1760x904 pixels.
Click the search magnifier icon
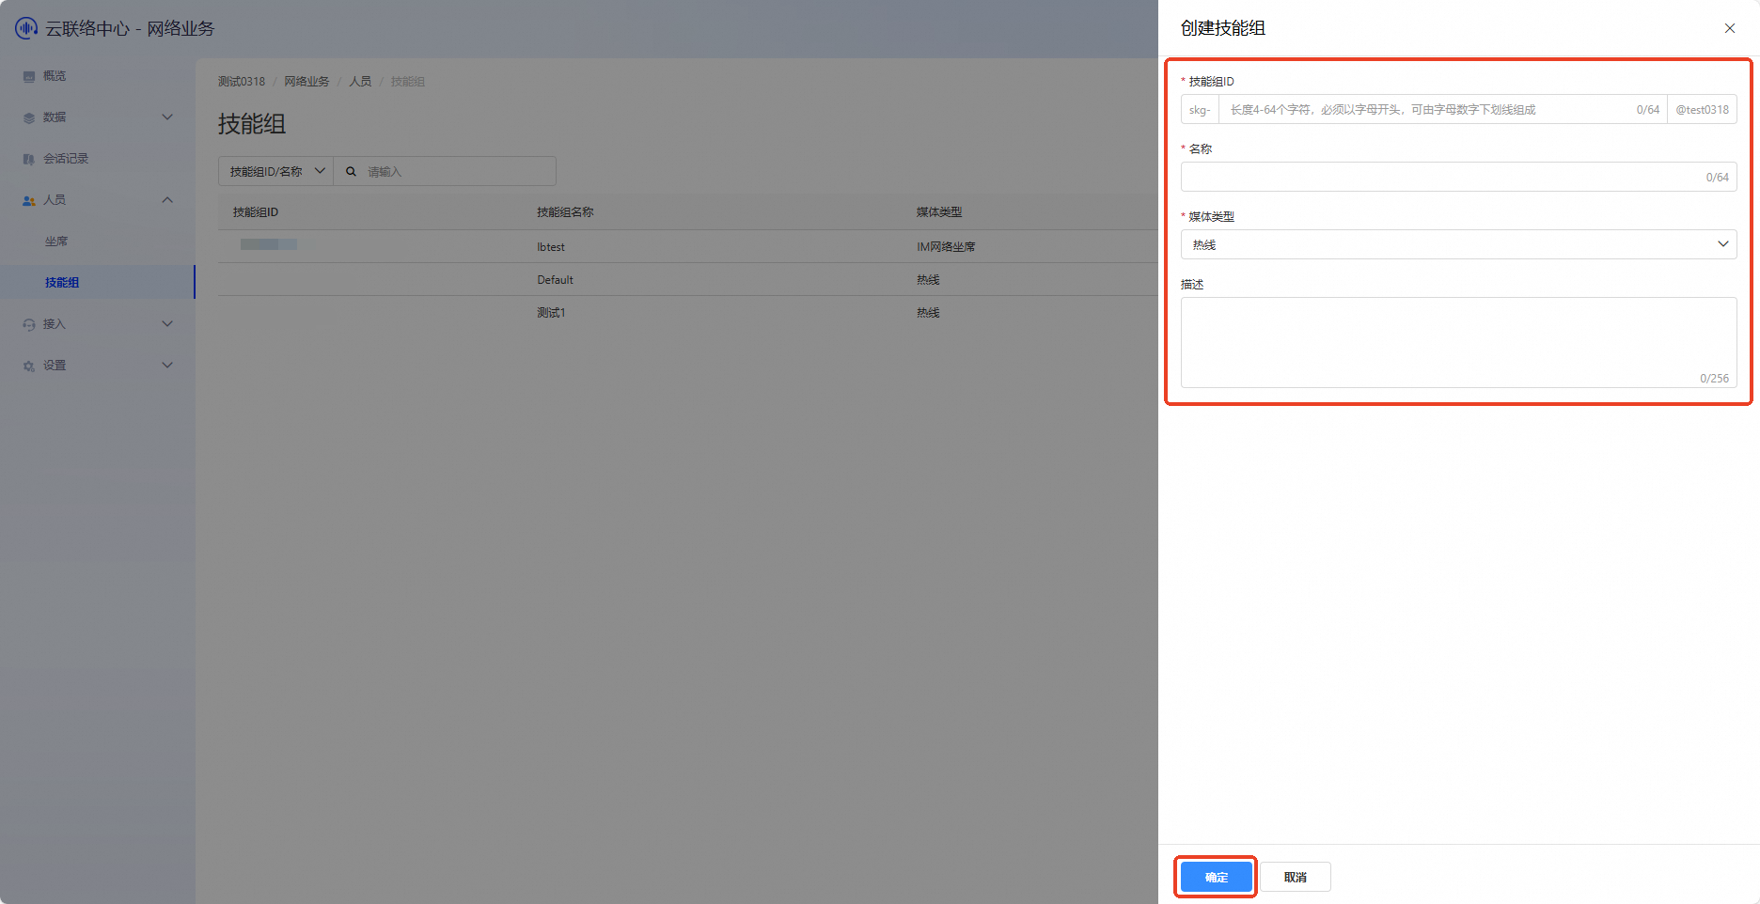click(x=351, y=172)
